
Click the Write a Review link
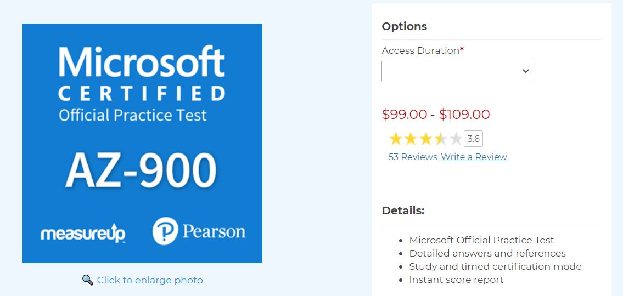point(474,157)
